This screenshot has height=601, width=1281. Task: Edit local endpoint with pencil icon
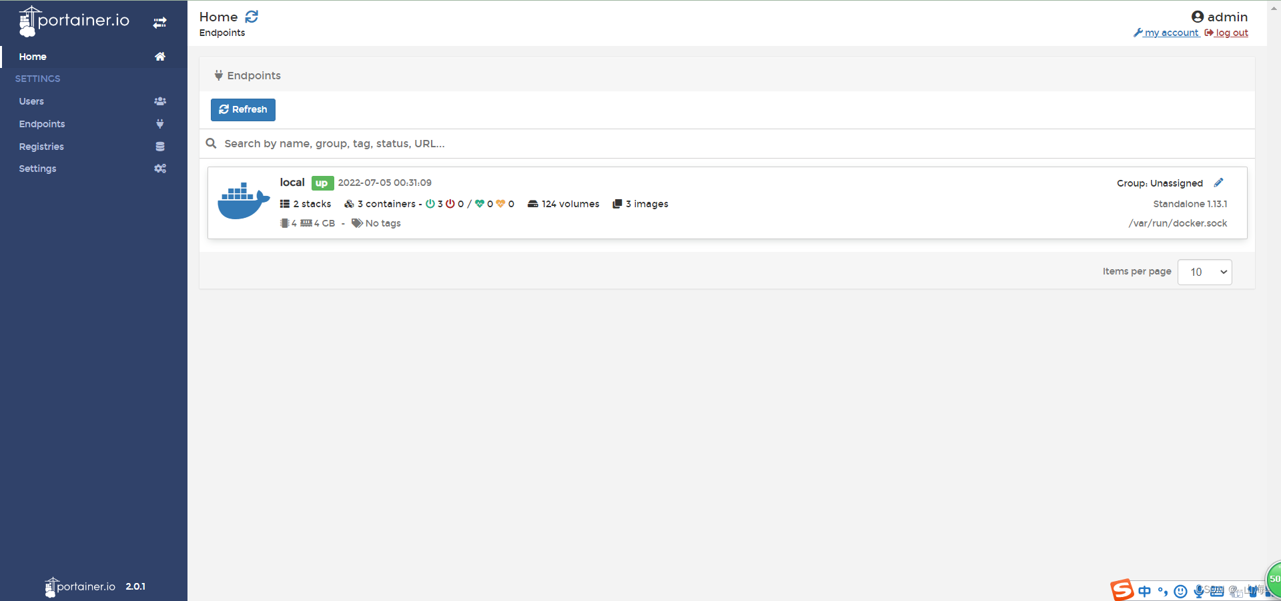pos(1218,183)
